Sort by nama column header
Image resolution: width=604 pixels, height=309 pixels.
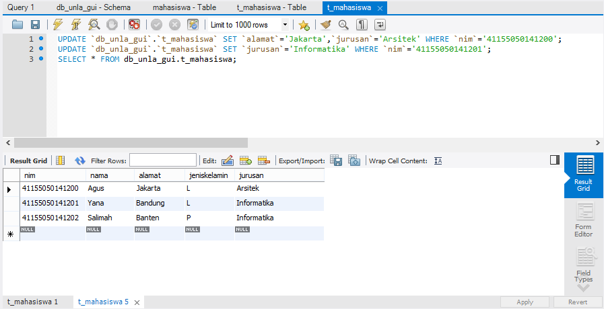click(x=110, y=175)
